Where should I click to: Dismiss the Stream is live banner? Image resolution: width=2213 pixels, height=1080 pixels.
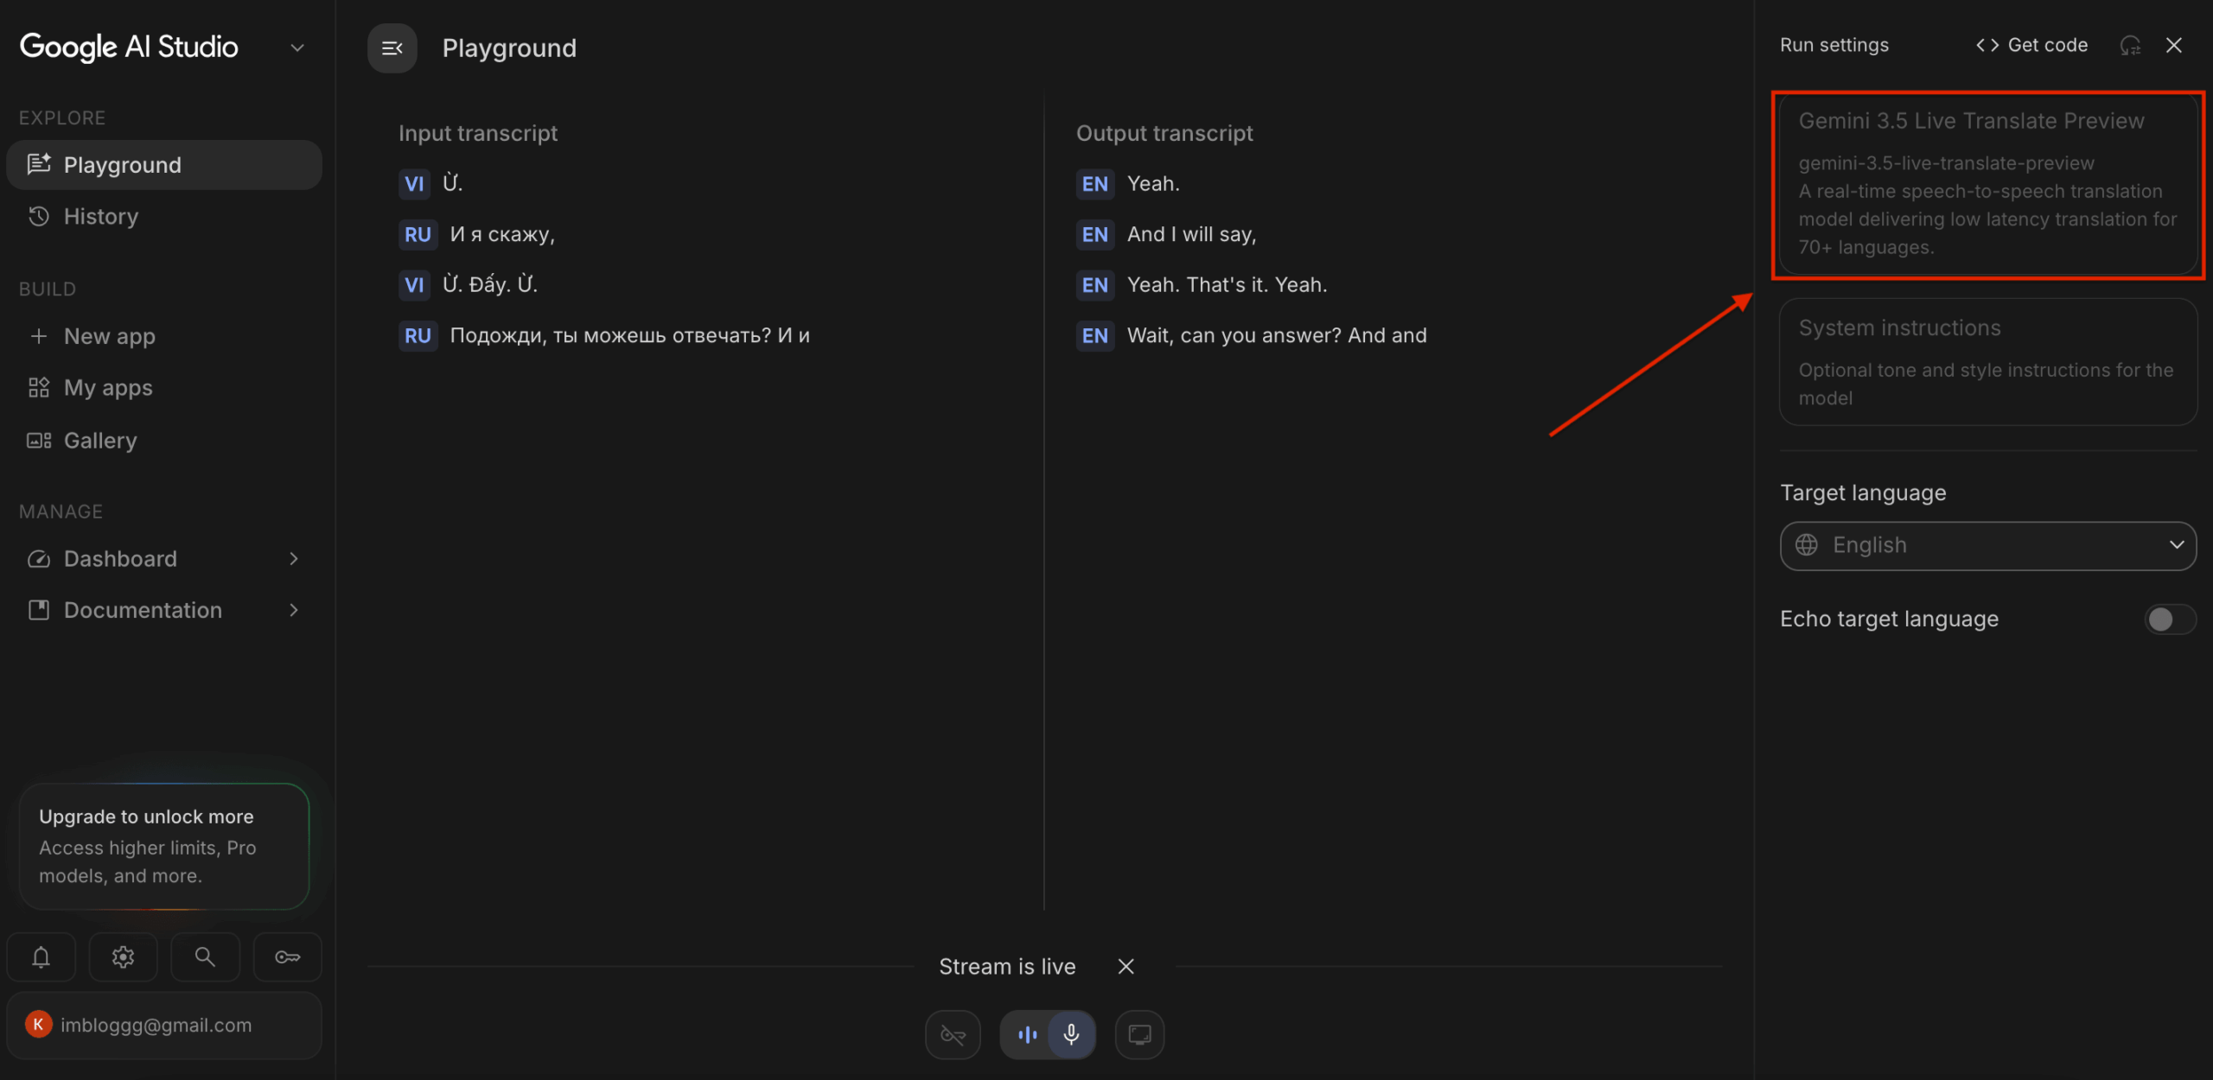1126,967
